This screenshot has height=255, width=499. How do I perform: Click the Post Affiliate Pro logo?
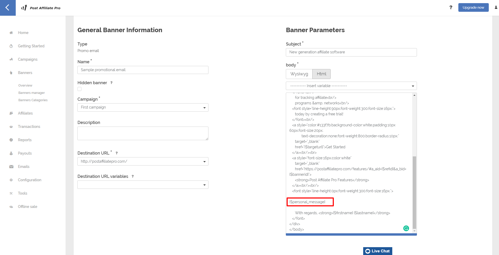point(41,8)
